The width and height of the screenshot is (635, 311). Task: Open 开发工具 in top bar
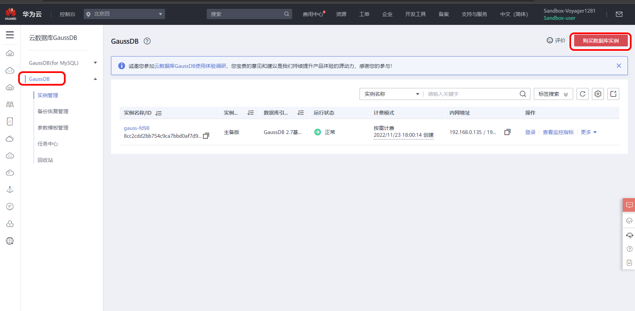click(x=416, y=14)
